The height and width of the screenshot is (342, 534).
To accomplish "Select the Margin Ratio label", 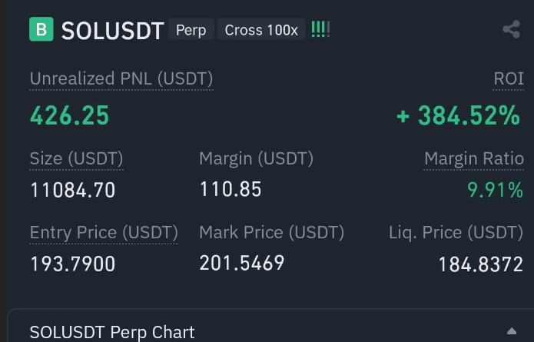I will [473, 158].
